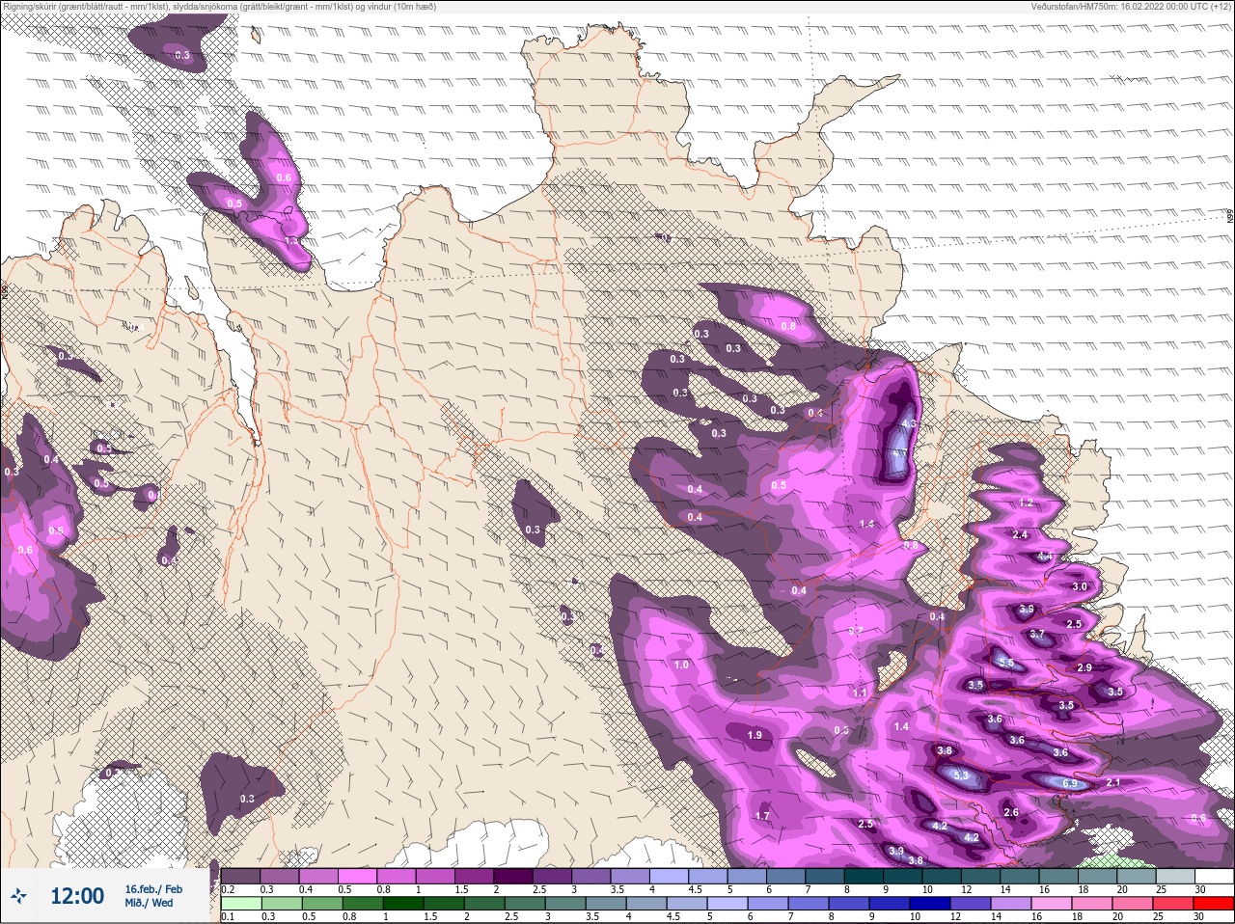
Task: Click the date label 16.feb./ Feb
Action: pos(153,889)
